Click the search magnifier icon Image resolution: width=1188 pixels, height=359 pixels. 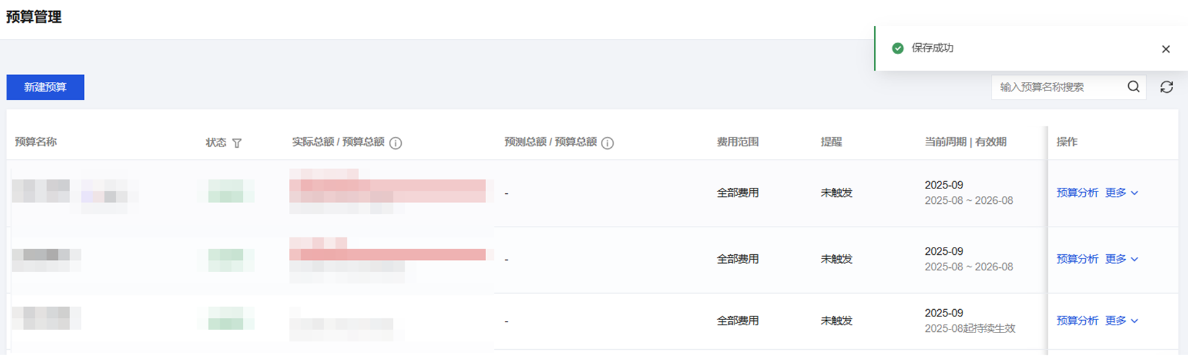coord(1133,87)
